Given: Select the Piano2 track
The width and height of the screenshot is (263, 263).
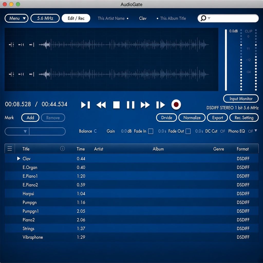Looking at the screenshot, I should (131, 220).
